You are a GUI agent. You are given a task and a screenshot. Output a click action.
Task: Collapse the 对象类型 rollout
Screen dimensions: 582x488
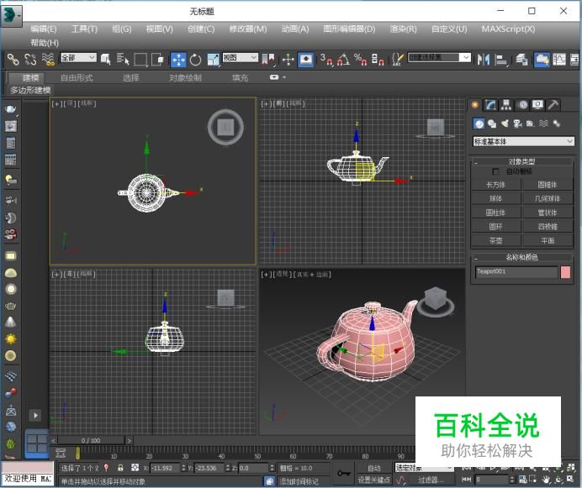pyautogui.click(x=521, y=161)
